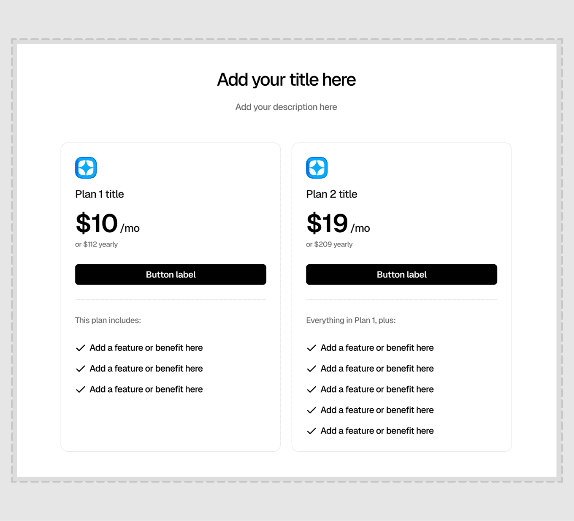Click the Button label under the $19 plan
The height and width of the screenshot is (521, 574).
[x=401, y=274]
